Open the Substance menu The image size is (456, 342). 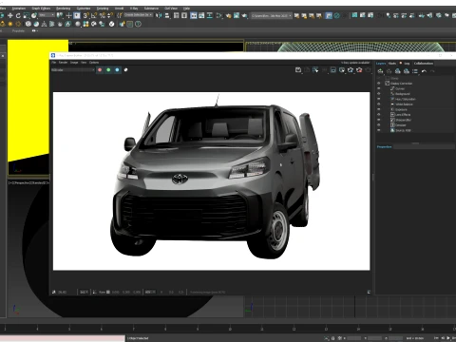tap(151, 9)
